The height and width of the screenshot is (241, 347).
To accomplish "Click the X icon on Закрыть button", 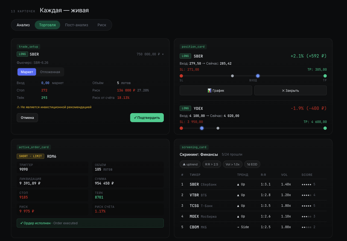I will point(283,90).
